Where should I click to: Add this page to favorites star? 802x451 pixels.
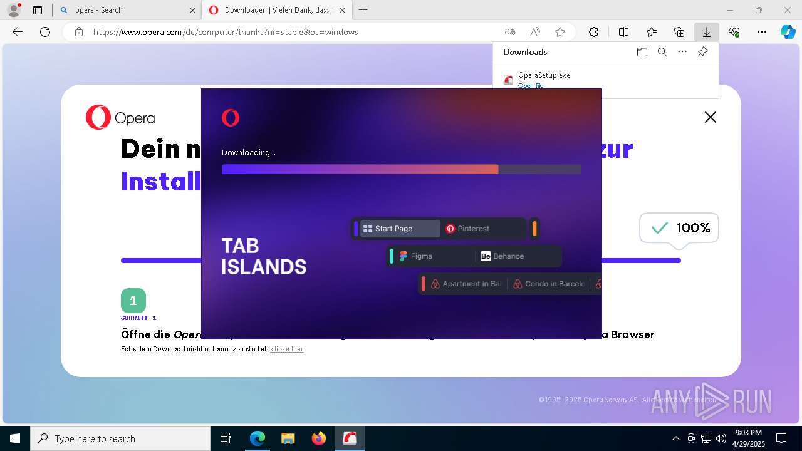tap(560, 32)
